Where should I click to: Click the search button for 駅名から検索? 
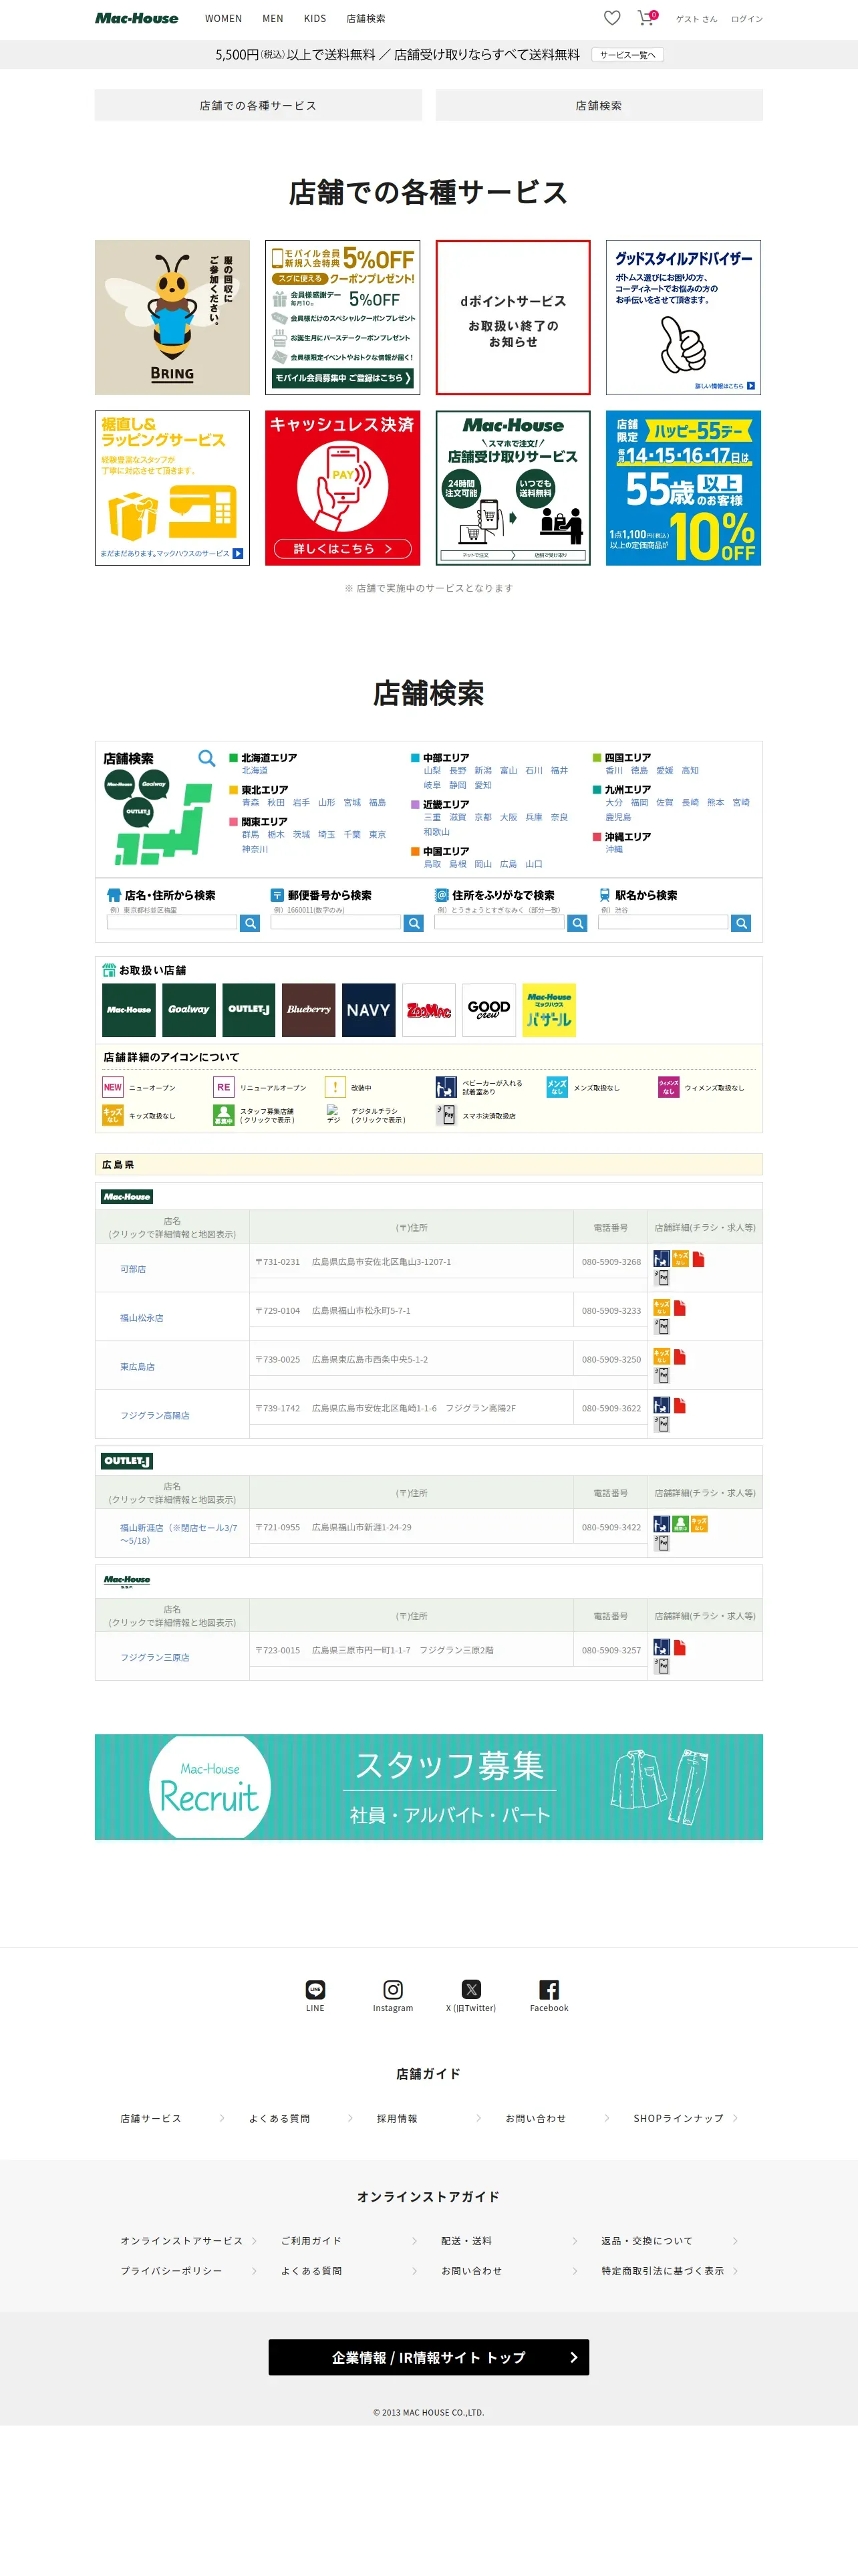[x=741, y=923]
